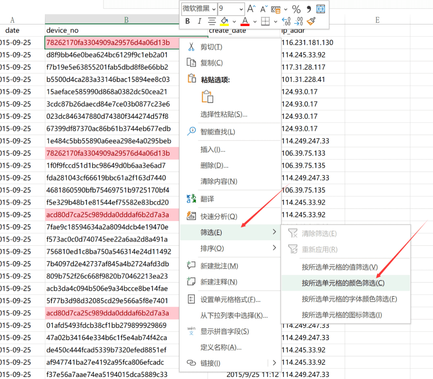Open the border style dropdown arrow

[x=275, y=21]
